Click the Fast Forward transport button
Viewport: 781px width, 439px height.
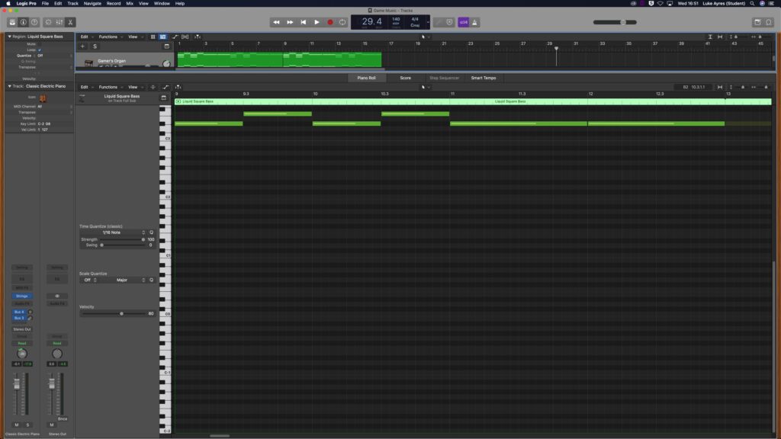(x=290, y=22)
